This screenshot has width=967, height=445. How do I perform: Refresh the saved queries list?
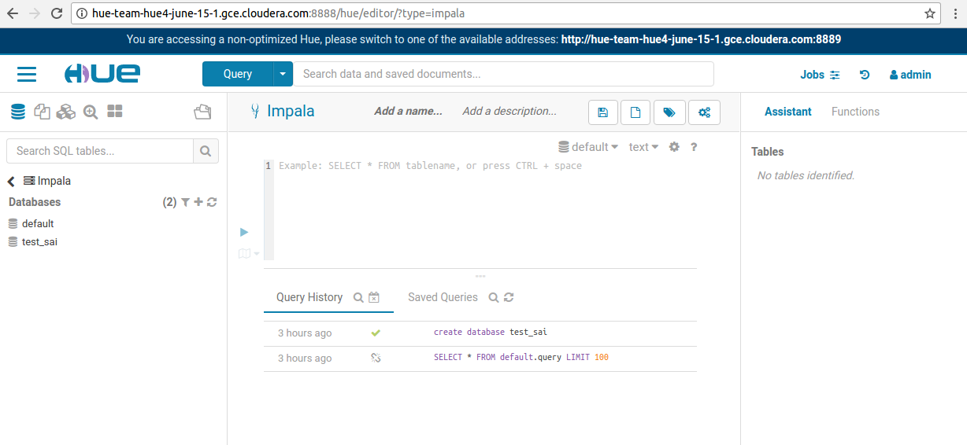pyautogui.click(x=509, y=298)
